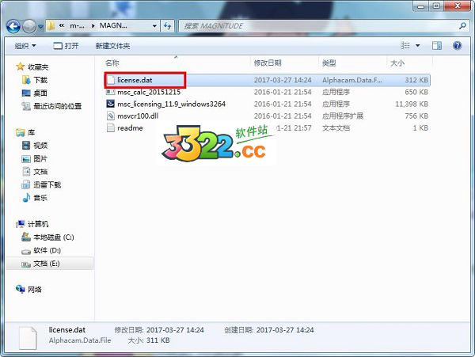The image size is (475, 357).
Task: Click the 库 libraries icon
Action: 21,132
